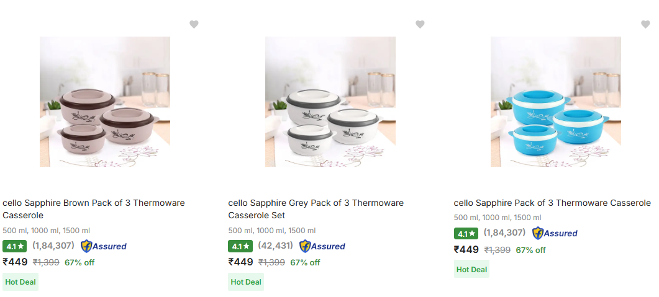
Task: Click ₹449 price of Sapphire Grey set
Action: tap(241, 262)
